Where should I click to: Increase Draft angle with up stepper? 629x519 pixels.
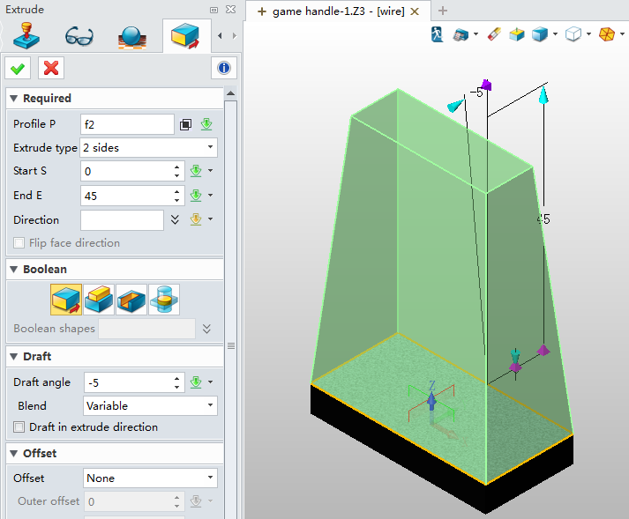(177, 378)
